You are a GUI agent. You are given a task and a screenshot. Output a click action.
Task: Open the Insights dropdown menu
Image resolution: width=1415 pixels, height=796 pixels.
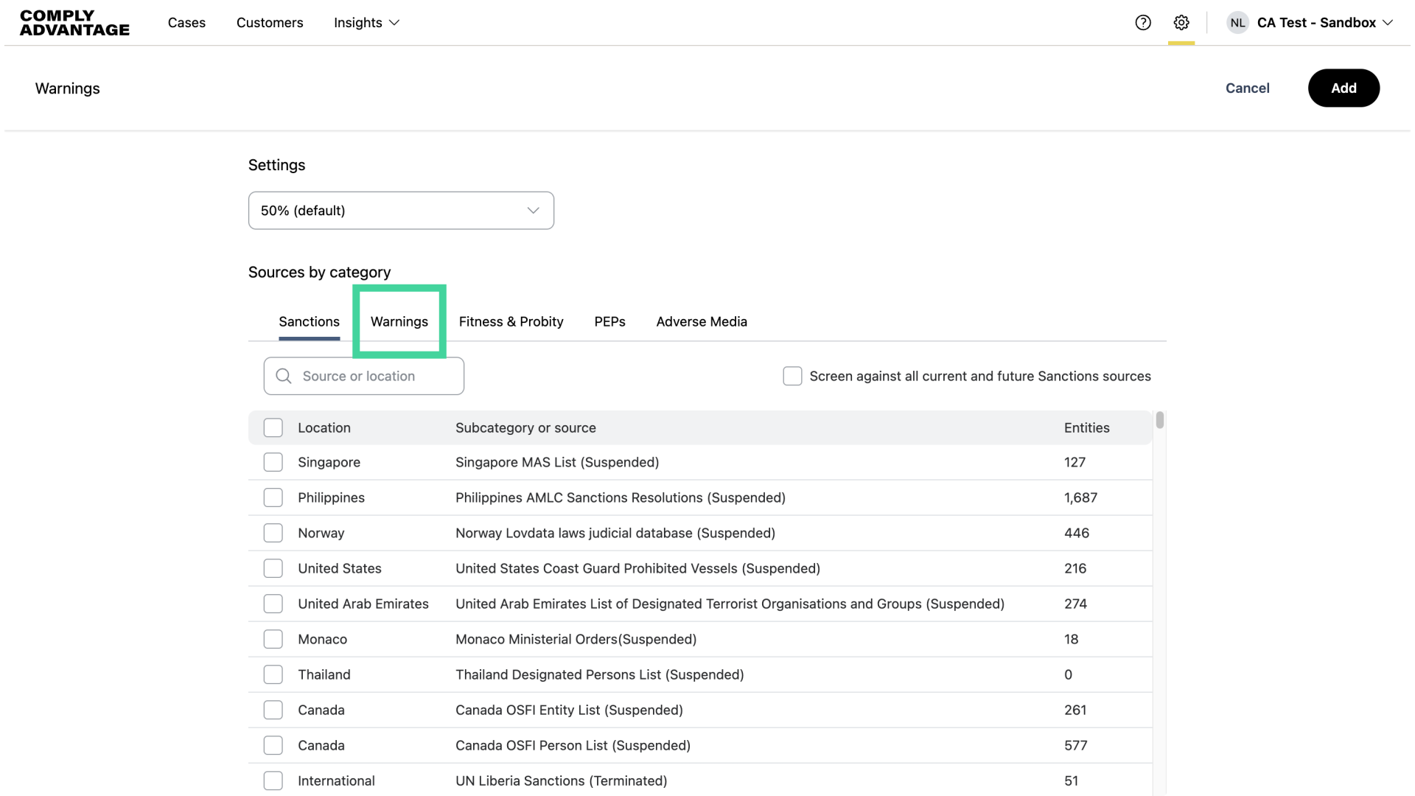click(x=366, y=23)
